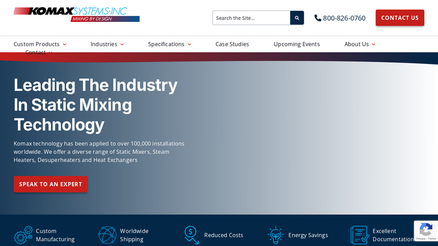Click the red Contact Us button
438x246 pixels.
[400, 18]
